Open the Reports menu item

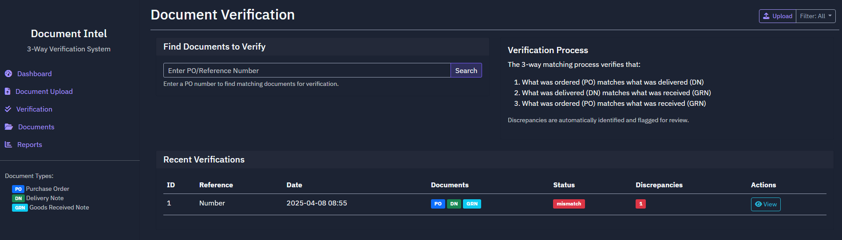[x=29, y=144]
